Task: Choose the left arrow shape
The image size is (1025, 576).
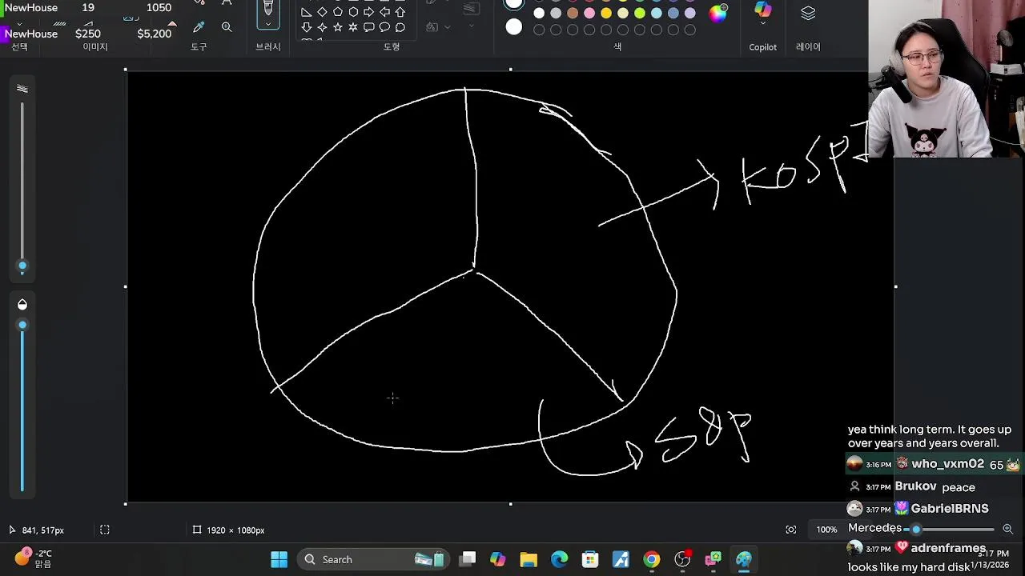Action: coord(384,12)
